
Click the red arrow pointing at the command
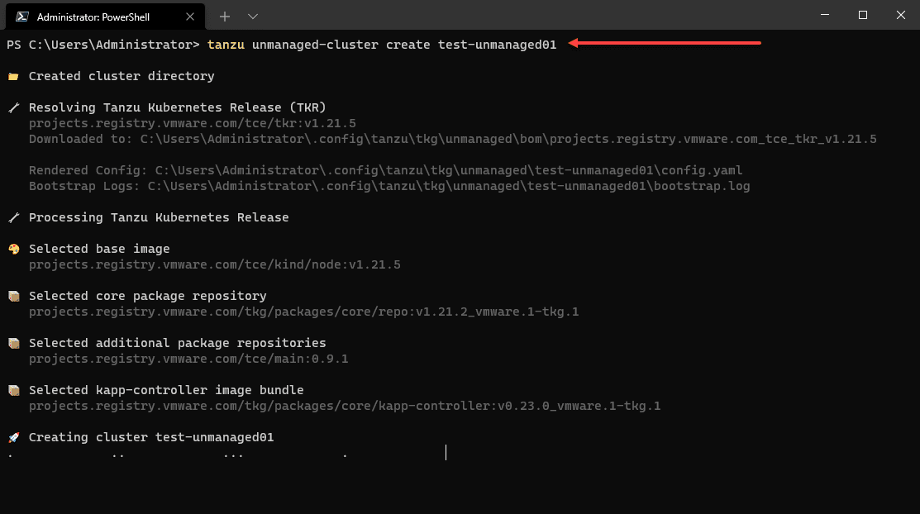point(664,44)
